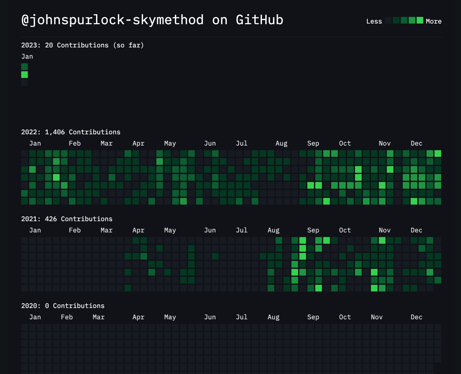
Task: Click the 2023: 20 Contributions heading
Action: [x=83, y=45]
